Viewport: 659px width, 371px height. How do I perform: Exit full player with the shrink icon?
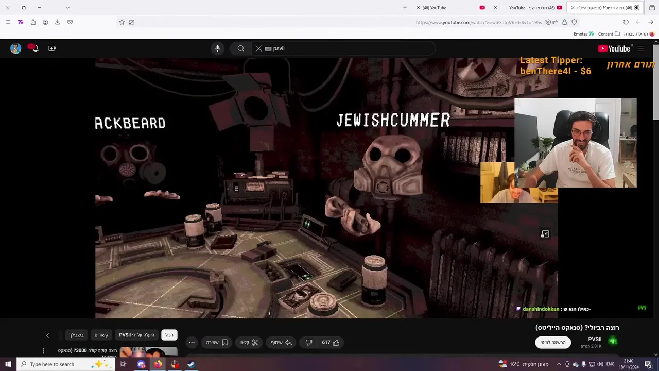[x=545, y=234]
